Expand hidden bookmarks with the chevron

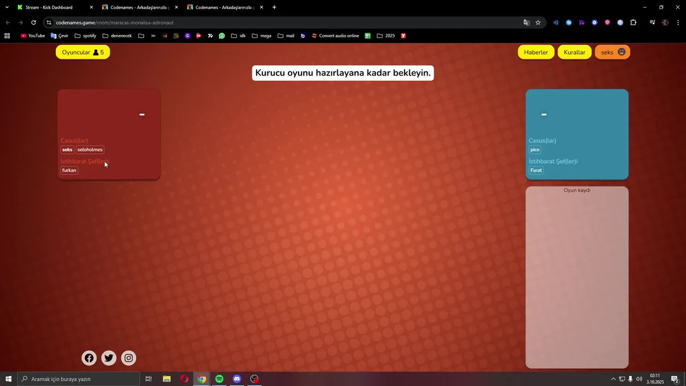point(153,36)
